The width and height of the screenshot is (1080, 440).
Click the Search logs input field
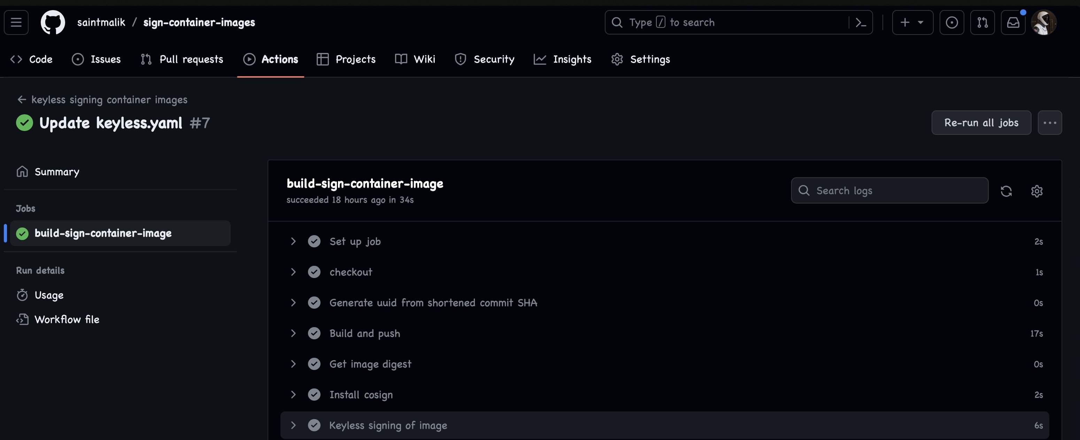[889, 190]
